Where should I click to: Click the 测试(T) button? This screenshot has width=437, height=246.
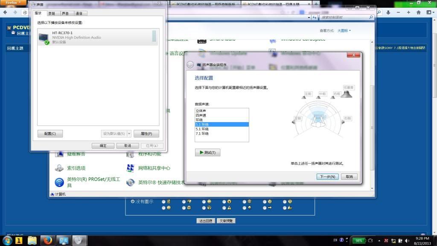tap(207, 152)
